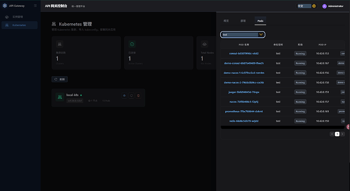Open the demo-consul pod link

click(x=244, y=63)
